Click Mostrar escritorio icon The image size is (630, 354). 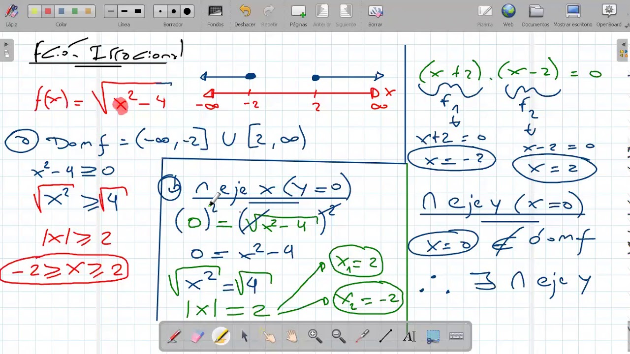[572, 11]
